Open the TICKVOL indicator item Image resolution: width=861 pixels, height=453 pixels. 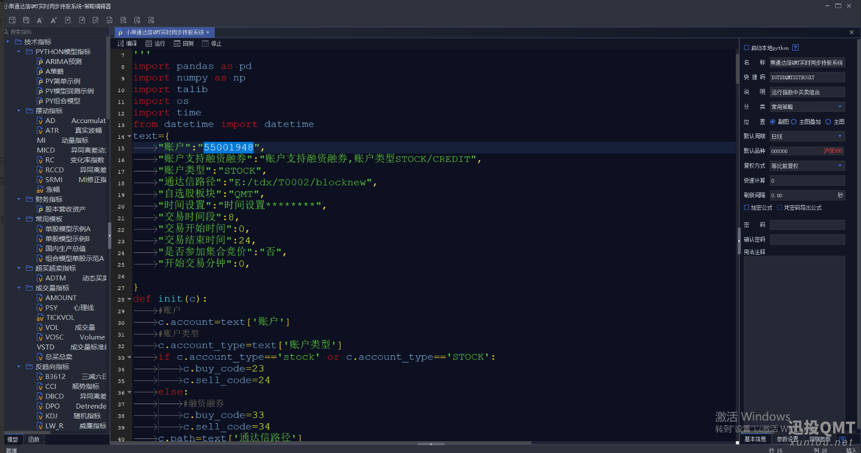click(56, 318)
